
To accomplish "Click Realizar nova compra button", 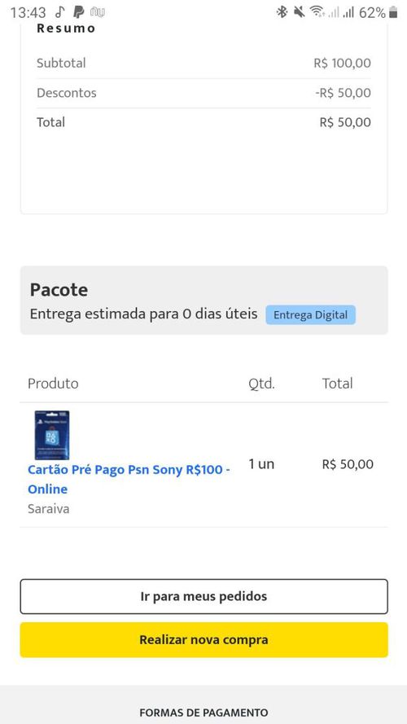I will [x=203, y=639].
